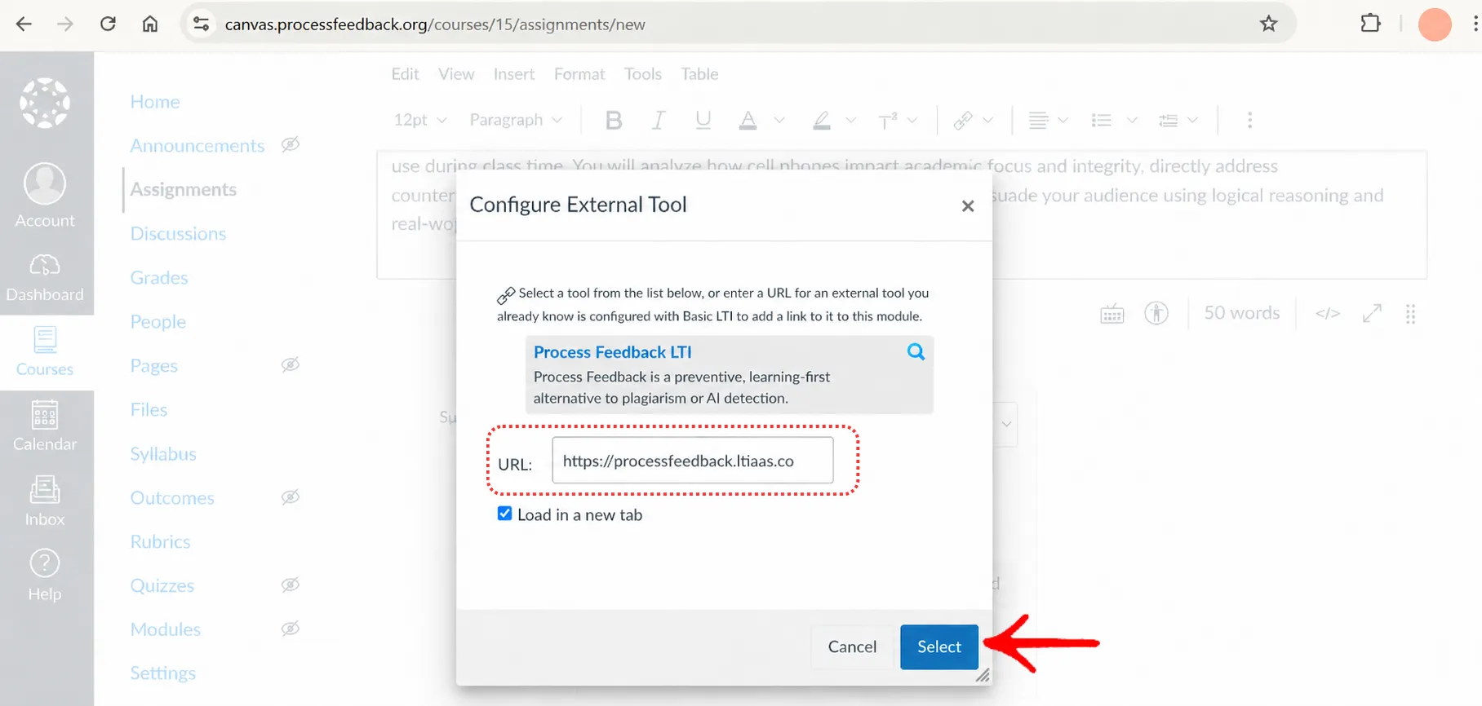Open the 12pt font size dropdown

(419, 121)
